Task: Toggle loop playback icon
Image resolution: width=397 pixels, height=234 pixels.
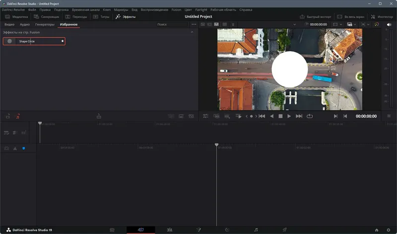Action: click(x=310, y=116)
